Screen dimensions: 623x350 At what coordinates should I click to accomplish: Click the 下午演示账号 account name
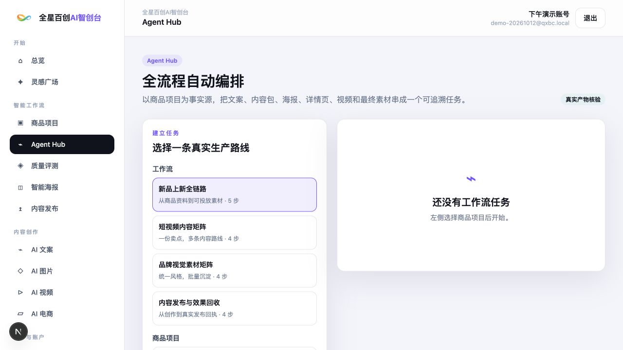(x=549, y=14)
